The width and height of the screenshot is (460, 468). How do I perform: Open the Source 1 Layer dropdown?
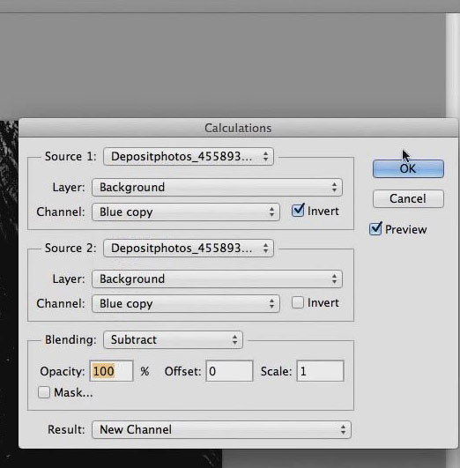[217, 188]
